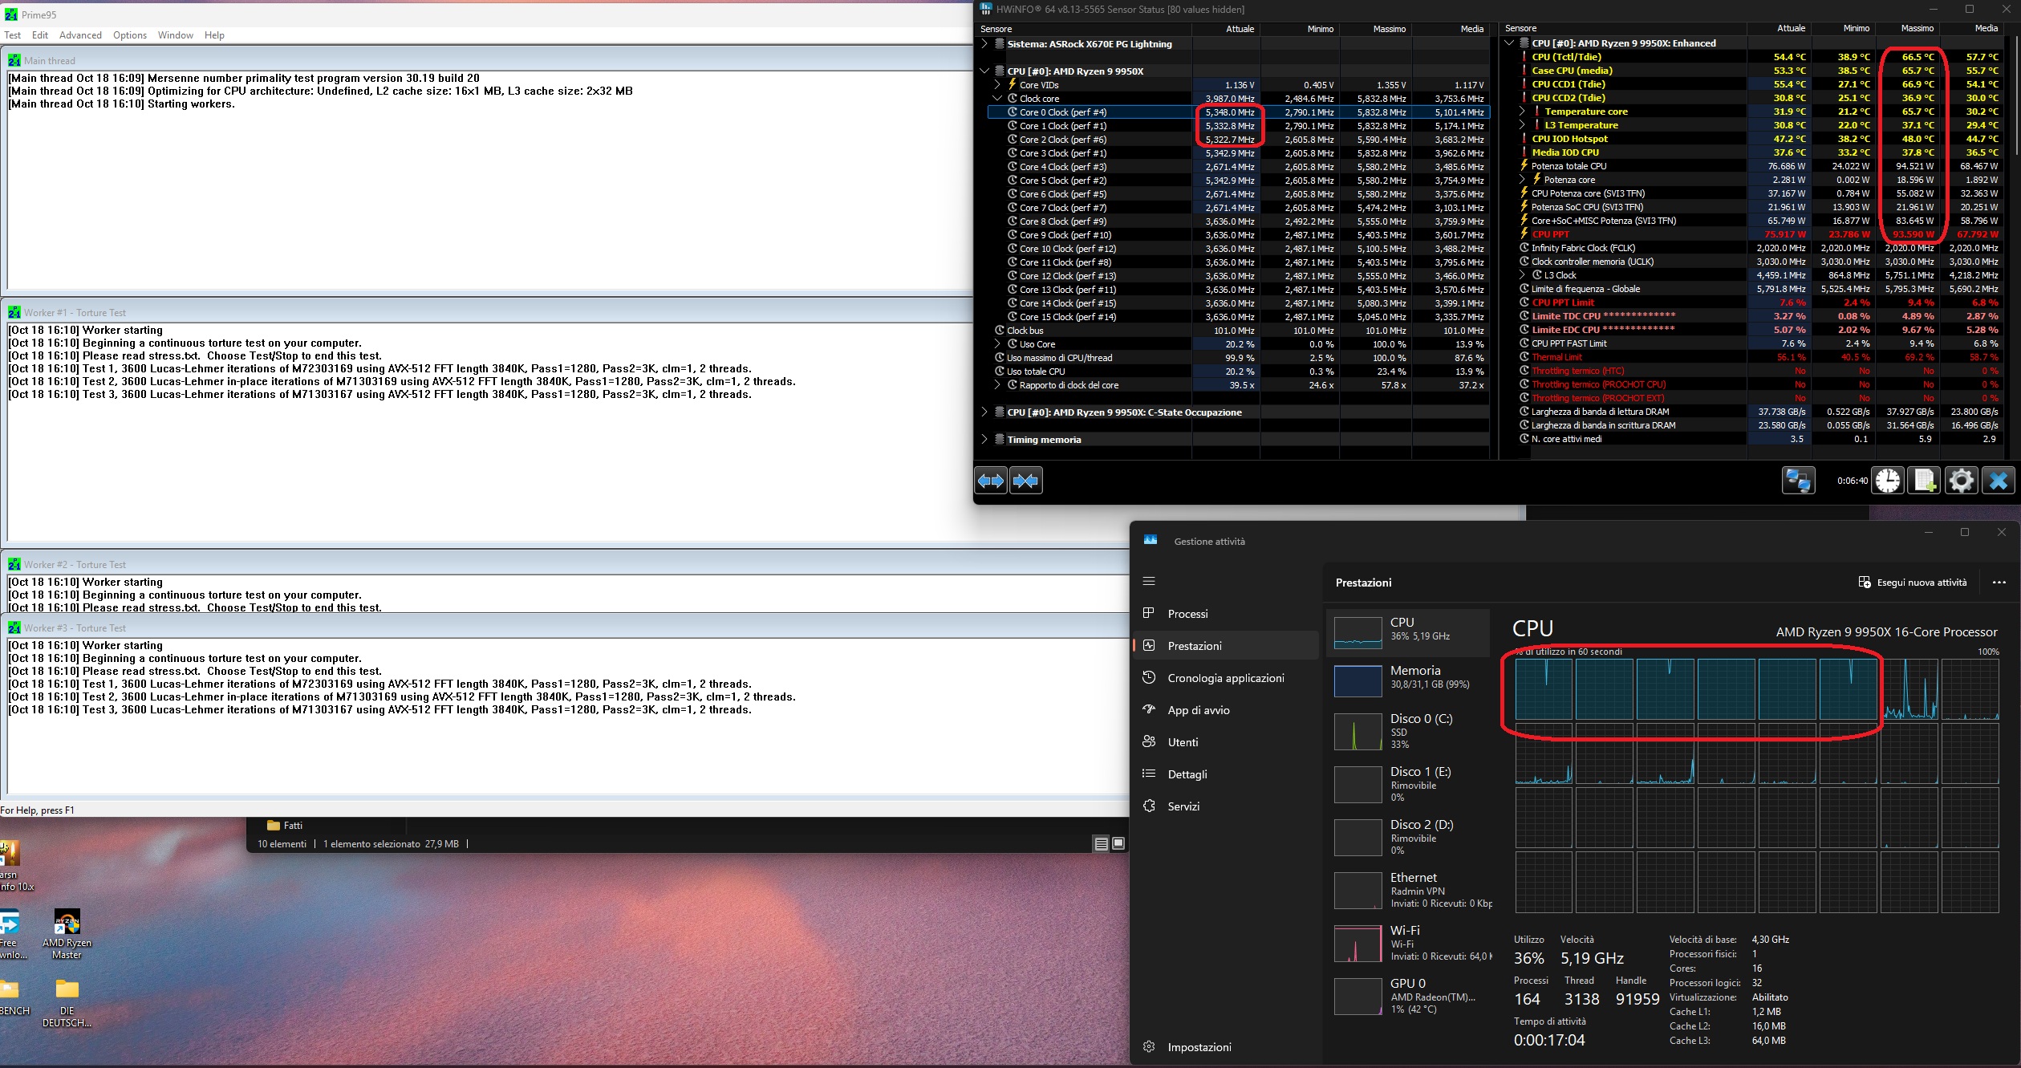
Task: Open Task Manager hamburger navigation menu
Action: 1149,581
